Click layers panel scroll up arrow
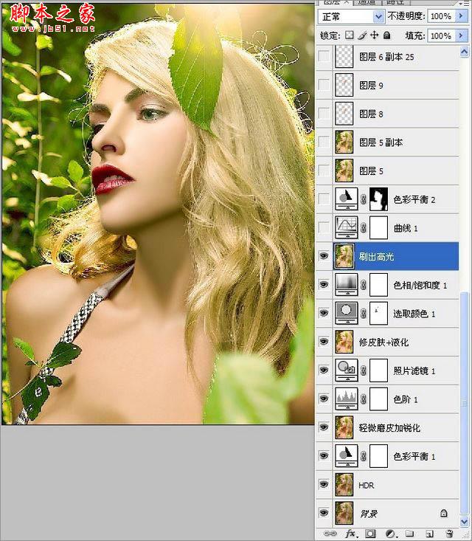The image size is (472, 541). click(x=465, y=52)
